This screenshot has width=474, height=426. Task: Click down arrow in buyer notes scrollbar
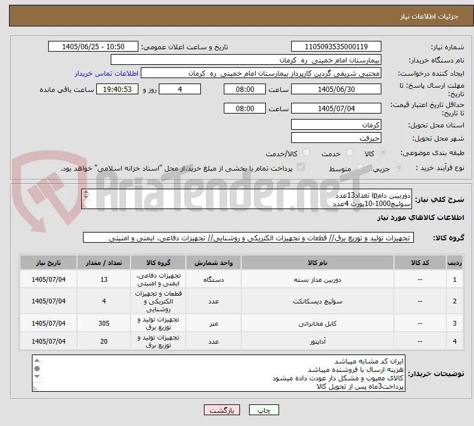coord(37,376)
